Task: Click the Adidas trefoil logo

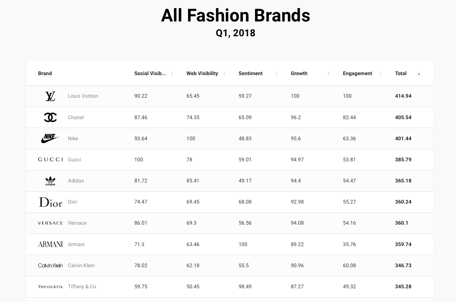Action: pyautogui.click(x=50, y=181)
